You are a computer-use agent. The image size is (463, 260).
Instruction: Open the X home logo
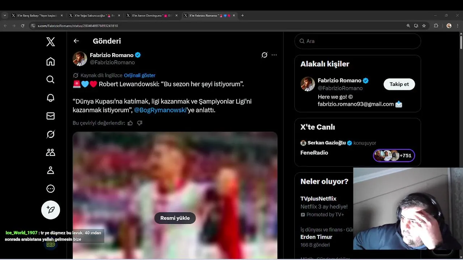(51, 42)
